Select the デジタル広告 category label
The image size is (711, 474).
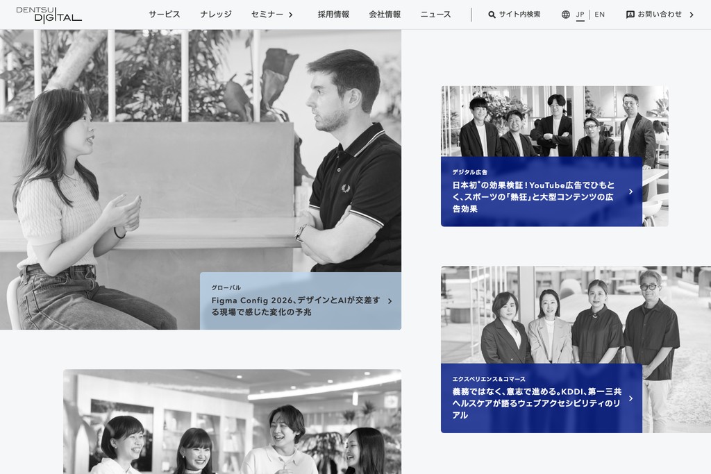[470, 172]
